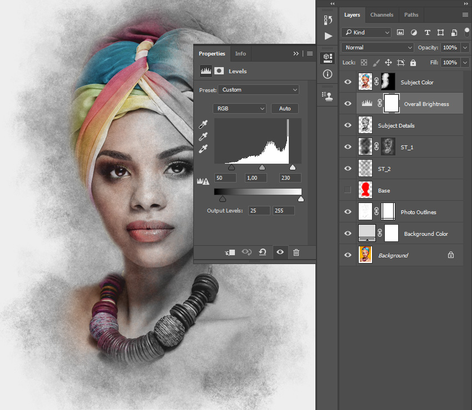Lock position move icon
Screen dimensions: 472x410
tap(388, 63)
